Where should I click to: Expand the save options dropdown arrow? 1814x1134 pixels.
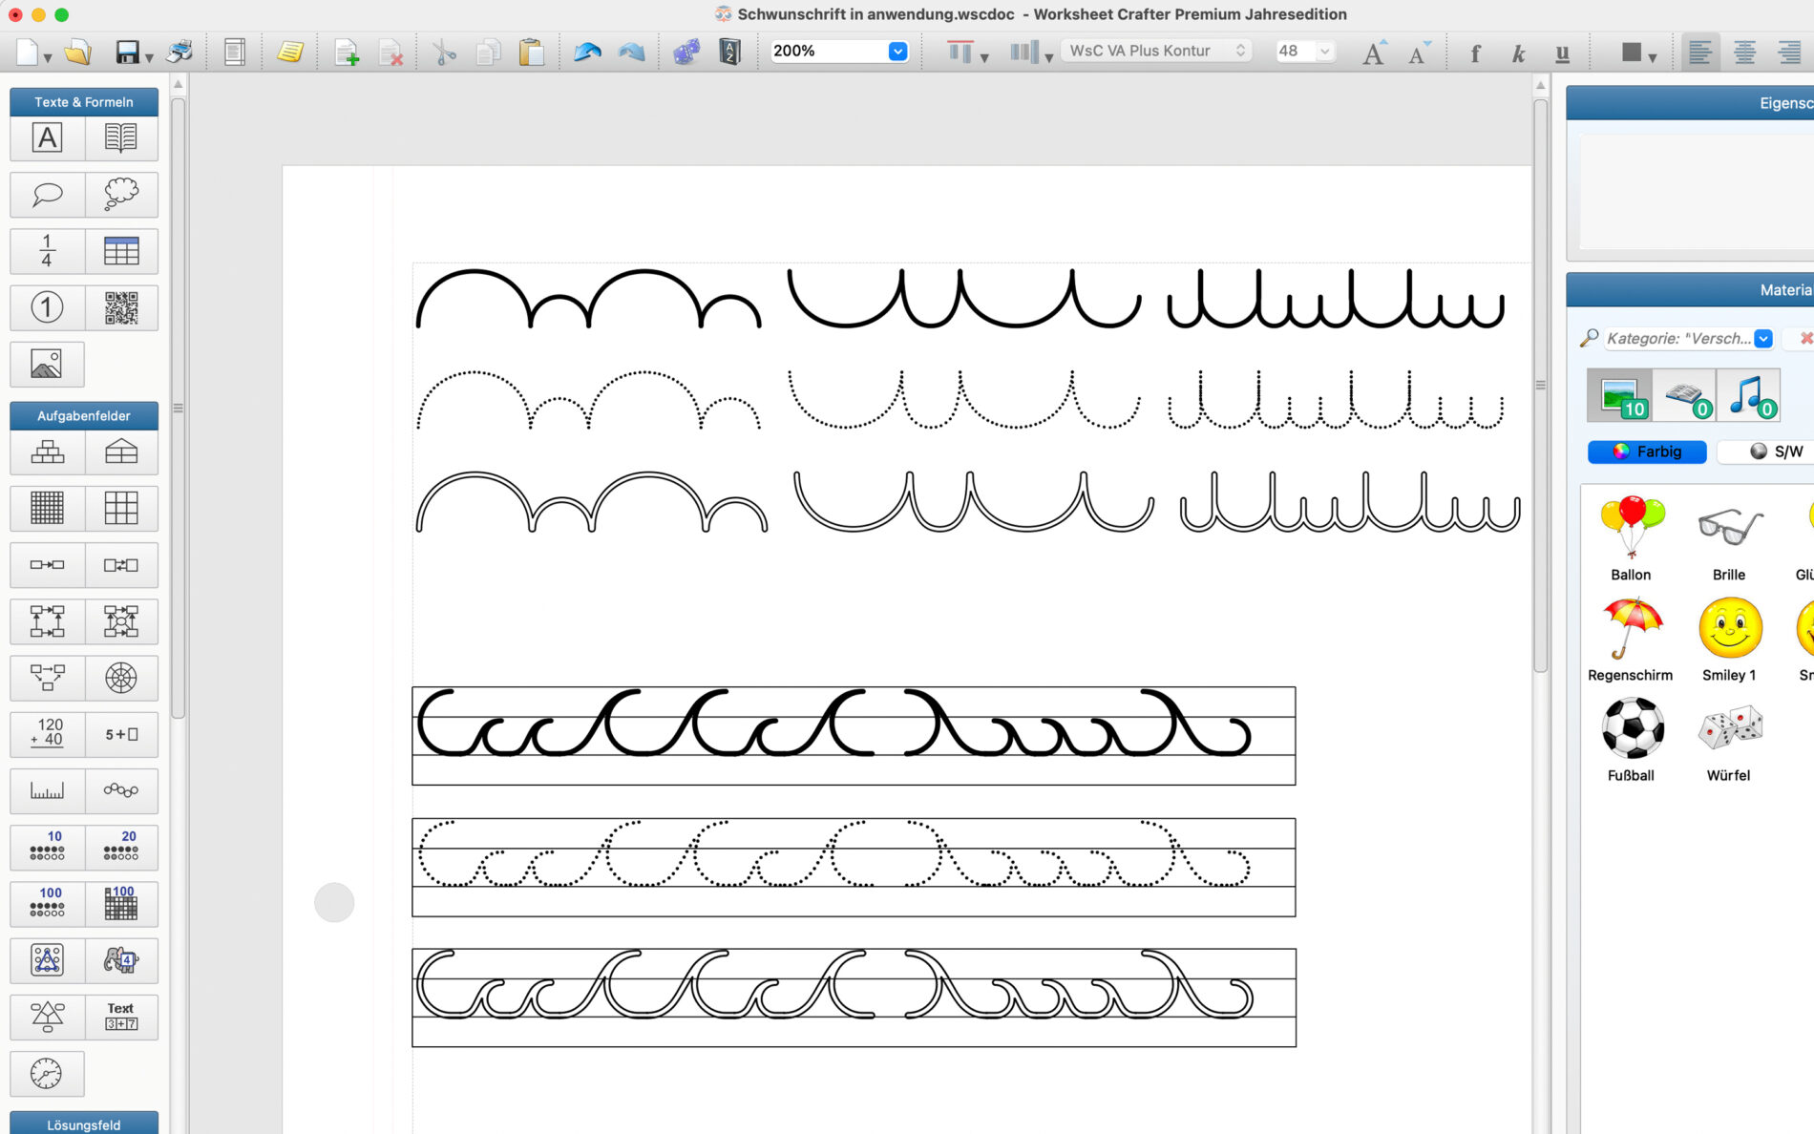point(150,58)
